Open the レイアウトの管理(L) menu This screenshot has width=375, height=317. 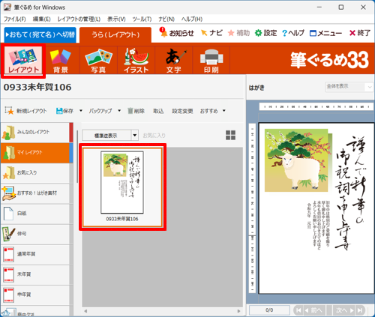[x=79, y=19]
